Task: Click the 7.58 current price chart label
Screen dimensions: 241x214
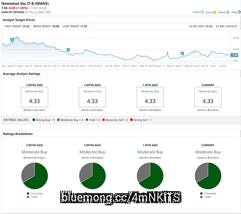Action: pos(234,55)
